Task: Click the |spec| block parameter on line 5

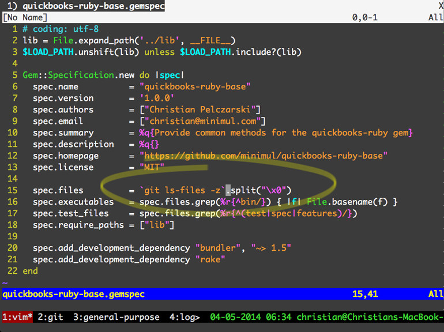Action: 170,75
